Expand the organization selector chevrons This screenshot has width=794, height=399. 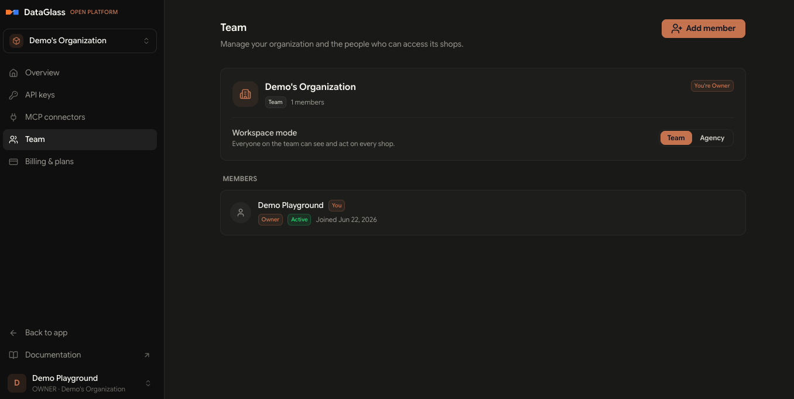(x=146, y=41)
